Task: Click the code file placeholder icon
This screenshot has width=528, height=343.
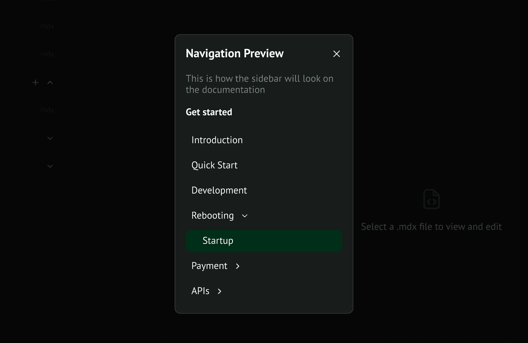Action: 431,199
